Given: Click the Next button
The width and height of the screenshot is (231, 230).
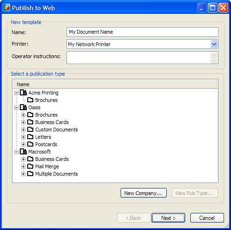Looking at the screenshot, I should point(168,218).
